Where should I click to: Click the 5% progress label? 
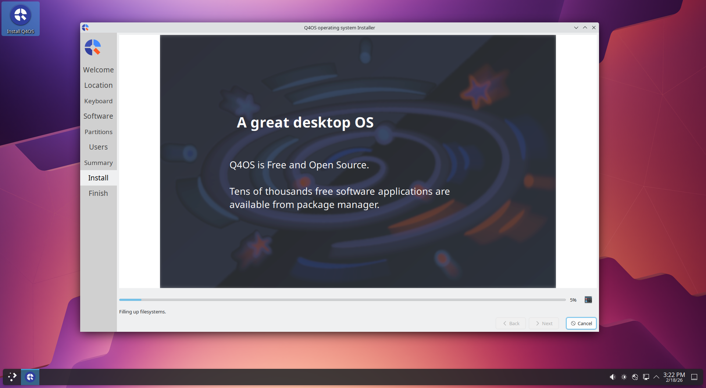[x=573, y=300]
